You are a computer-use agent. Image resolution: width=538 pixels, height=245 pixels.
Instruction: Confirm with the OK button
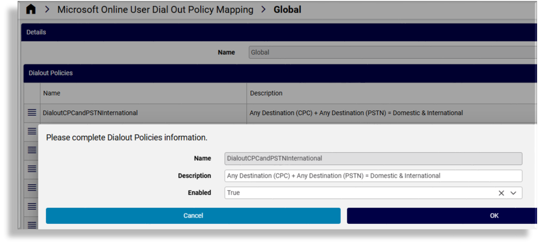[442, 216]
